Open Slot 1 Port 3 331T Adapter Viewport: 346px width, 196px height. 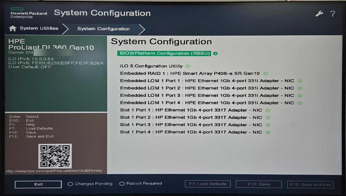pyautogui.click(x=191, y=125)
